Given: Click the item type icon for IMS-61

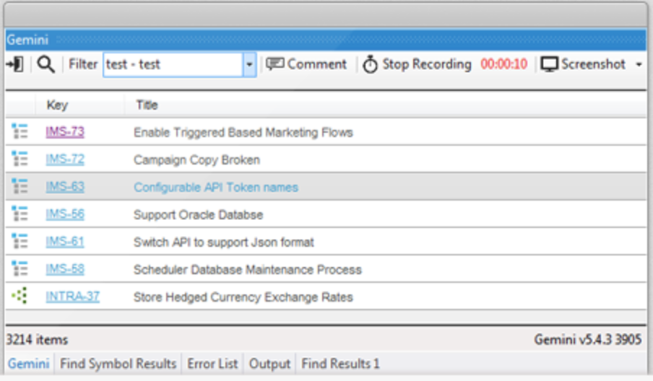Looking at the screenshot, I should [x=20, y=241].
